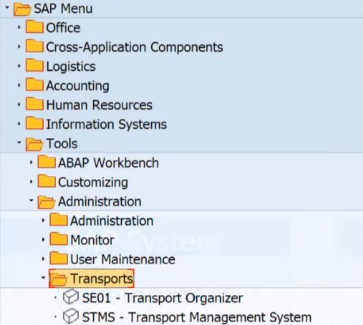Screen dimensions: 363x325
Task: Click the Information Systems folder icon
Action: coord(34,124)
